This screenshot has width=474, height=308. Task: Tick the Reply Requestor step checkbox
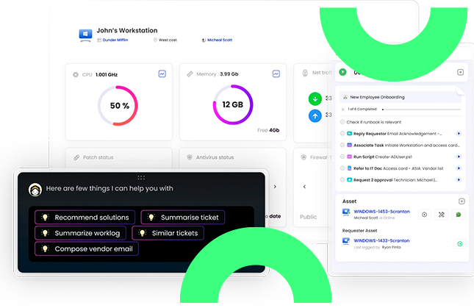pos(342,134)
